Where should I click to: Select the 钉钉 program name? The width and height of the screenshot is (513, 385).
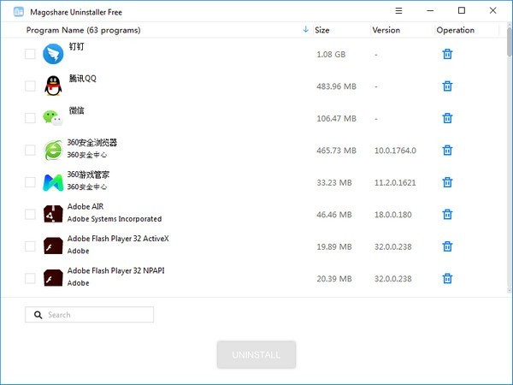coord(76,46)
